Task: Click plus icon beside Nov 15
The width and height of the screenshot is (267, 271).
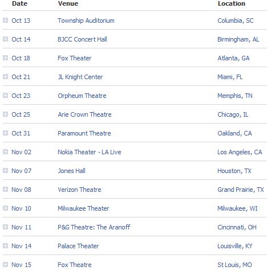Action: [5, 264]
